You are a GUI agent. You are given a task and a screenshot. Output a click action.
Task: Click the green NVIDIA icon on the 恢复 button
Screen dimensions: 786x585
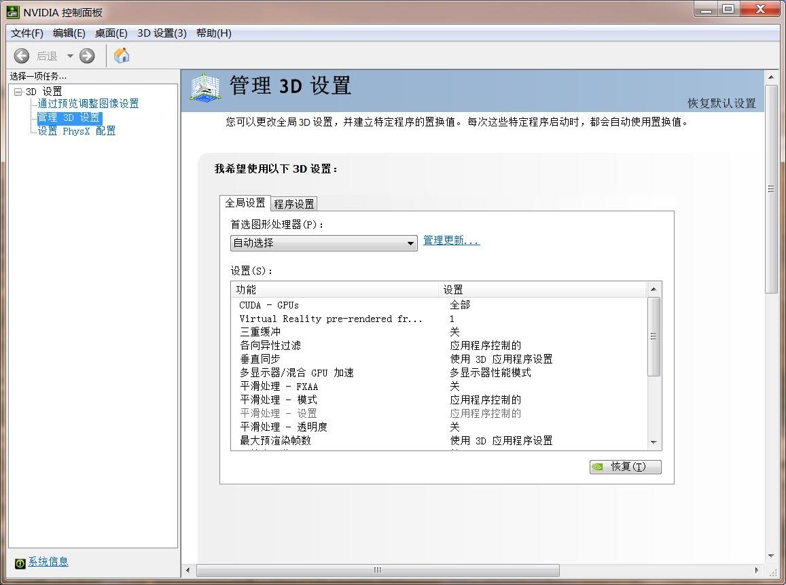(598, 467)
